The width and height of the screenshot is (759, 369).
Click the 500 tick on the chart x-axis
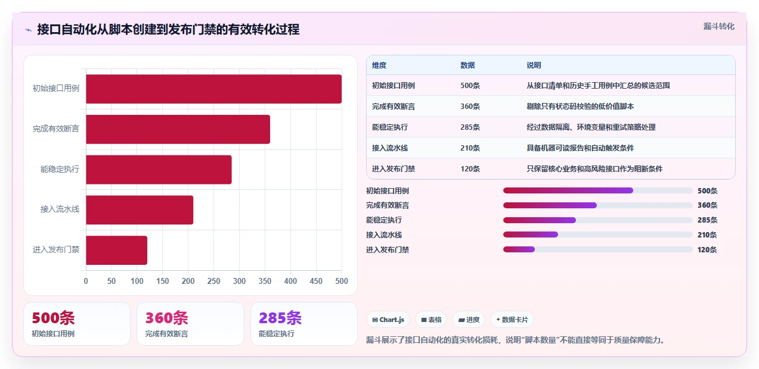342,281
